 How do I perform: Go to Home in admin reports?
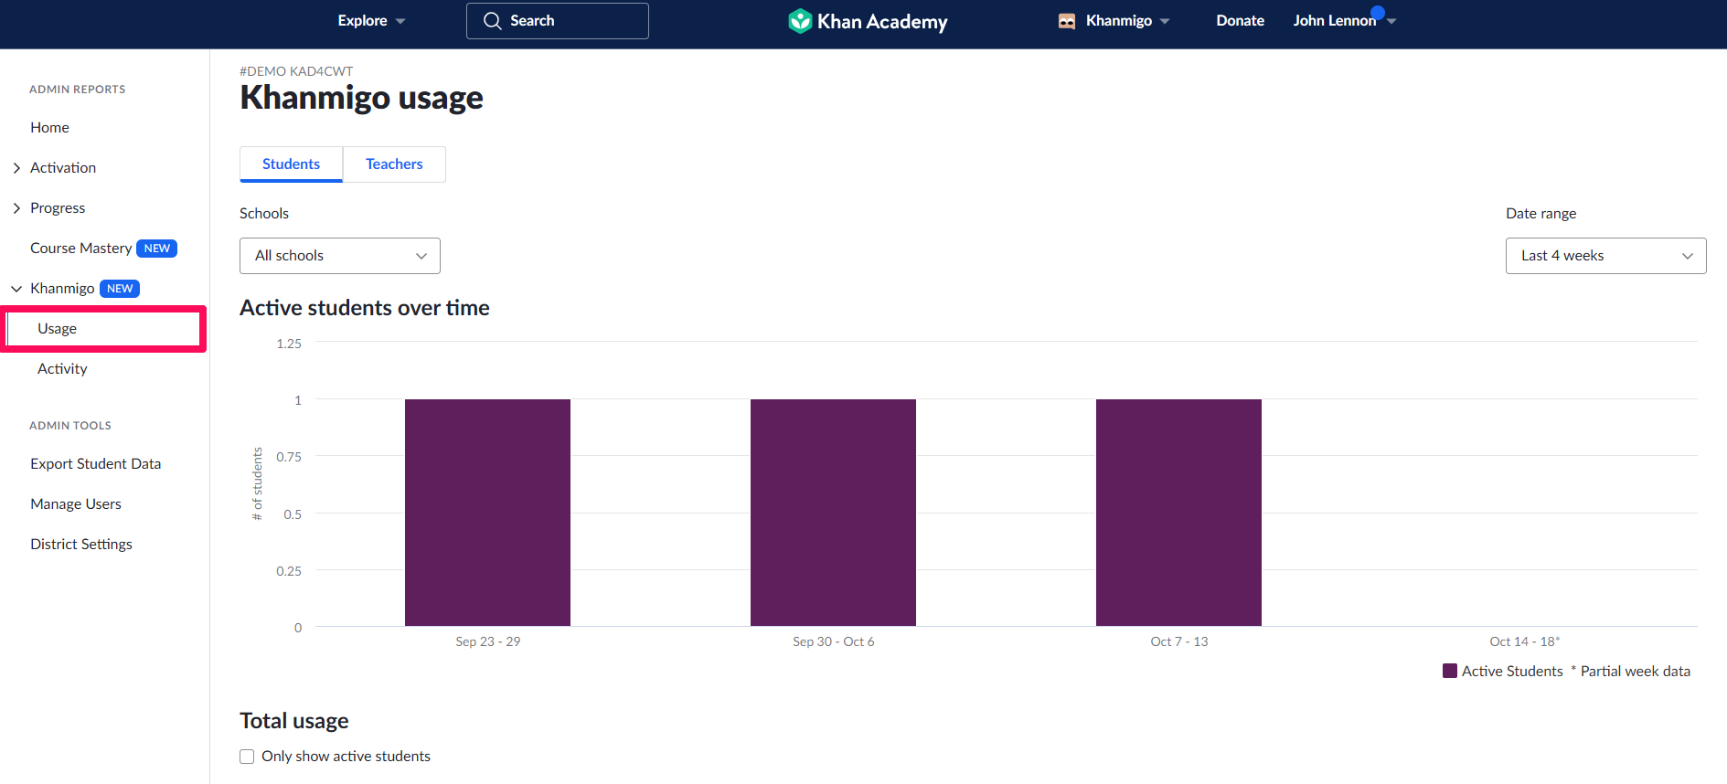click(x=49, y=128)
